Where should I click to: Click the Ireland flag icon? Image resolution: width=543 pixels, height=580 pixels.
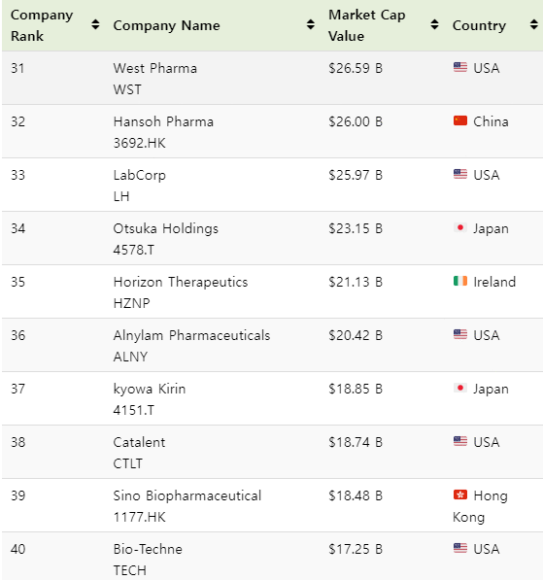(460, 281)
